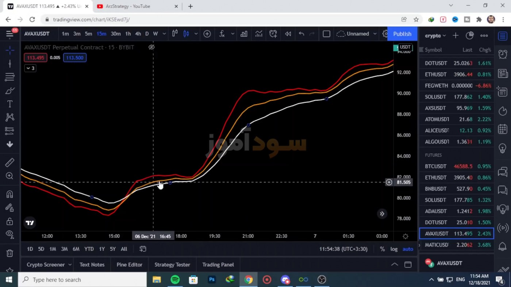Toggle indicator visibility eye on chart
The image size is (511, 287).
point(151,47)
